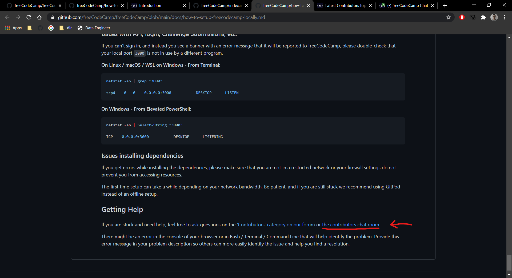
Task: Click the page scrollbar thumb
Action: [x=509, y=263]
